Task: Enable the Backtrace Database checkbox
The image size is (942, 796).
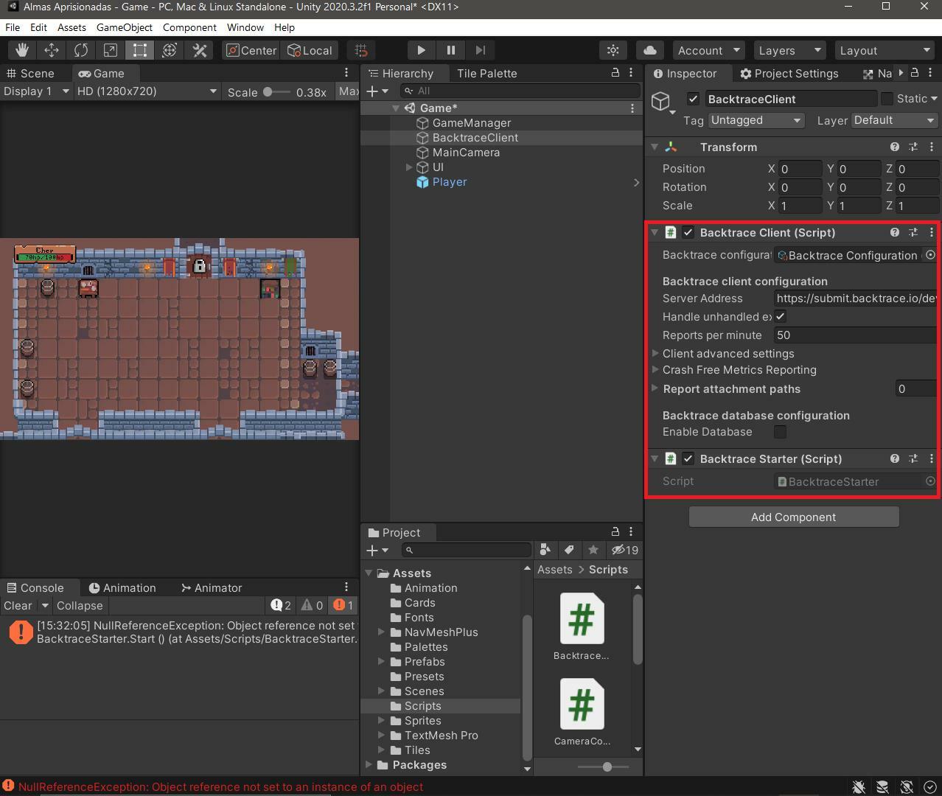Action: (780, 432)
